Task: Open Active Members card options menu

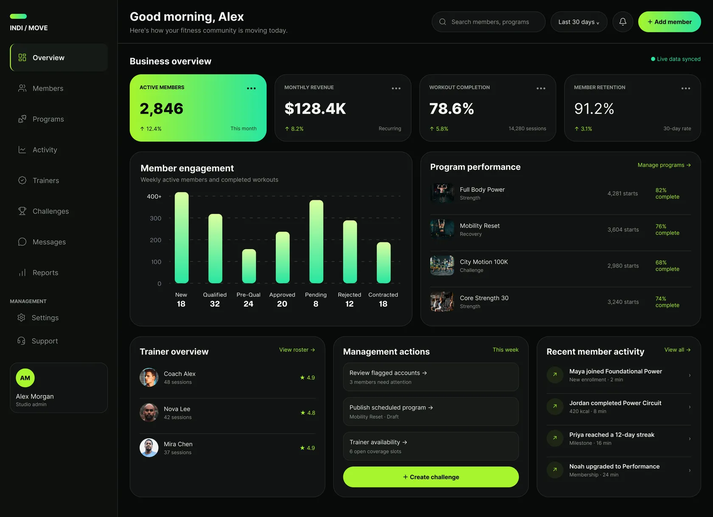Action: [251, 88]
